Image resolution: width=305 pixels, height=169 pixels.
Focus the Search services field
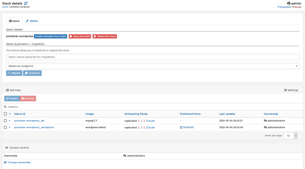(152, 107)
